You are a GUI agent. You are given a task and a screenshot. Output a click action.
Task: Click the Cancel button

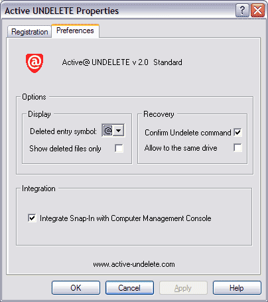tap(129, 288)
